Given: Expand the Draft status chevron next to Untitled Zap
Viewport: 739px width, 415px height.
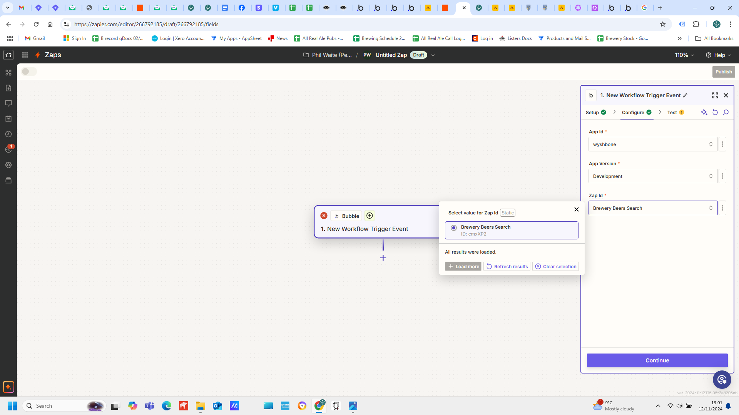Looking at the screenshot, I should (433, 55).
